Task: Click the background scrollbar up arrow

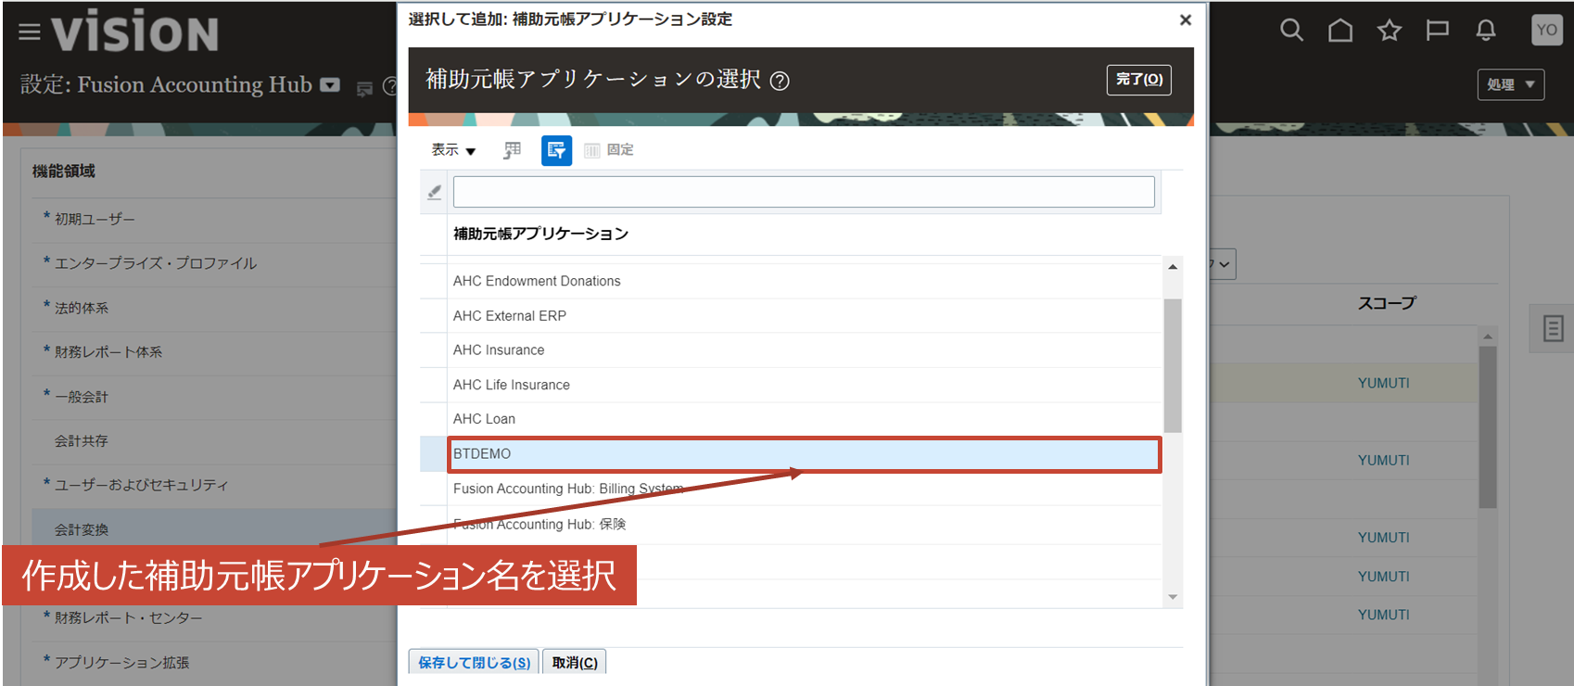Action: [1488, 337]
